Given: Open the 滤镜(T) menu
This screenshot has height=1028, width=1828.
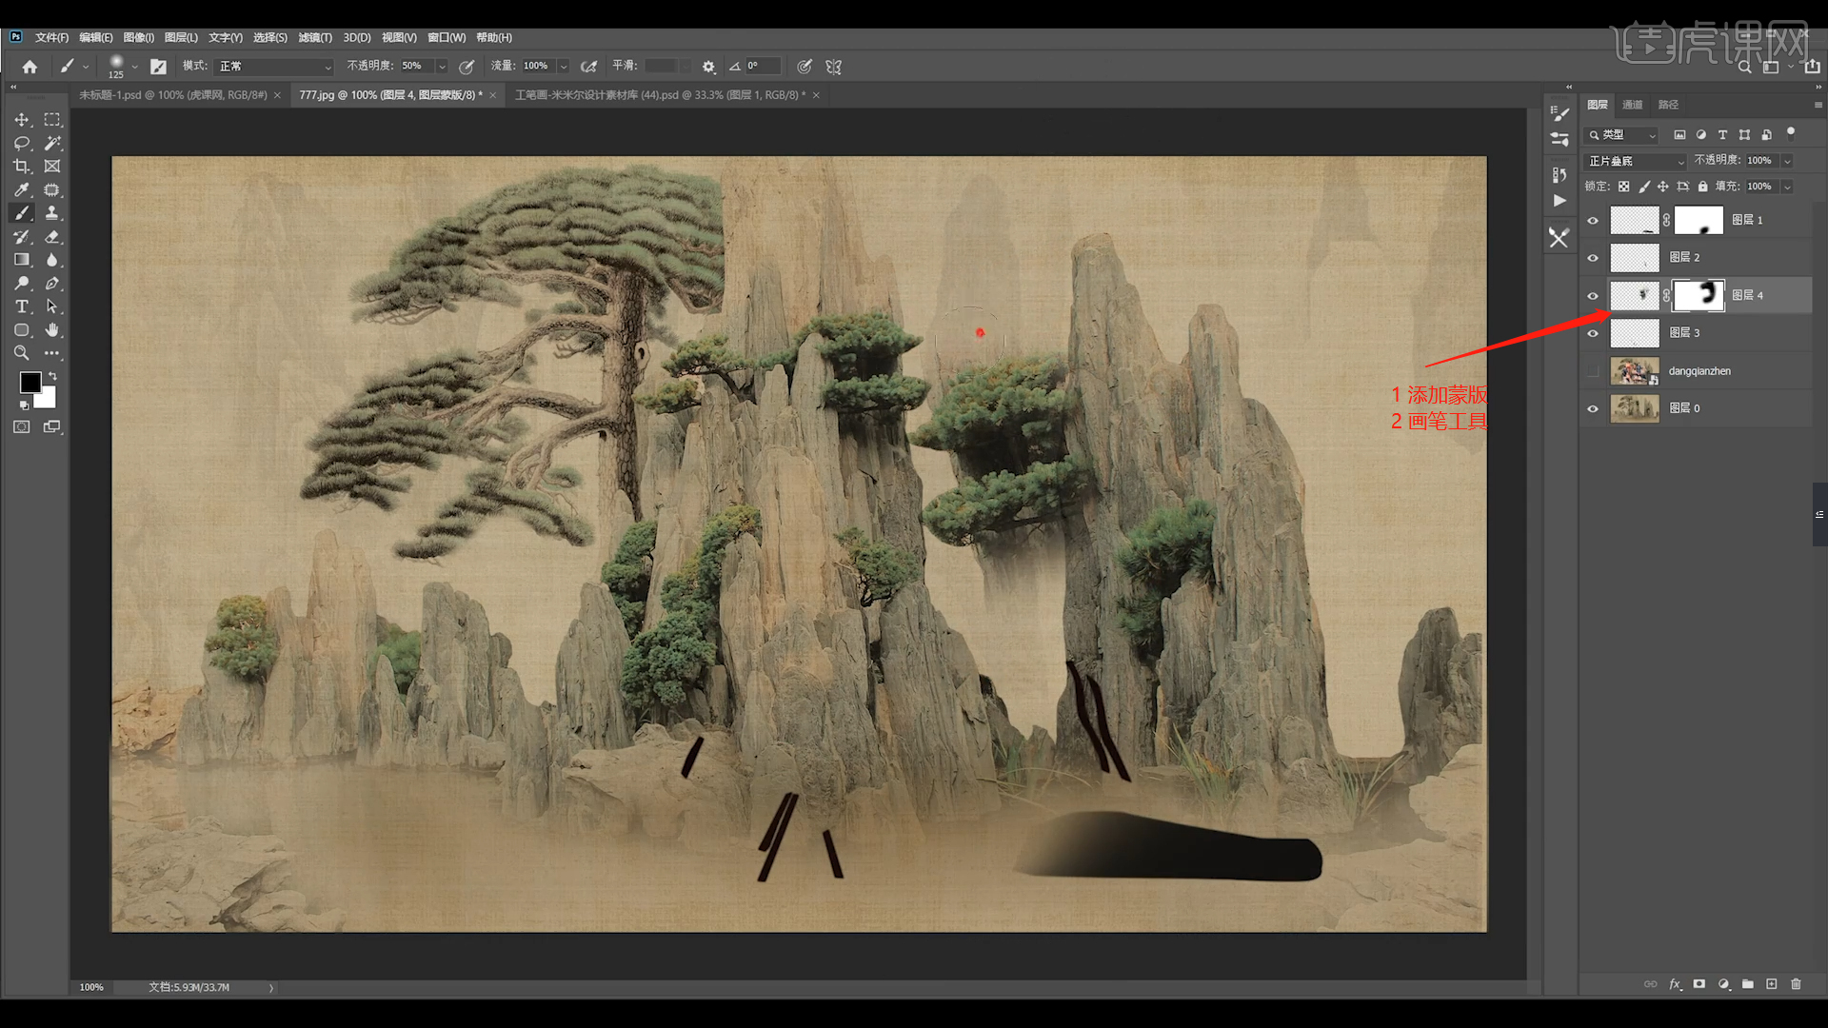Looking at the screenshot, I should 315,38.
